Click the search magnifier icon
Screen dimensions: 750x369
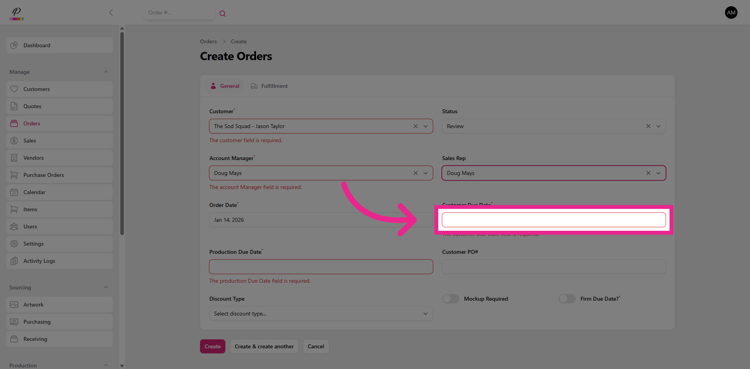(223, 14)
